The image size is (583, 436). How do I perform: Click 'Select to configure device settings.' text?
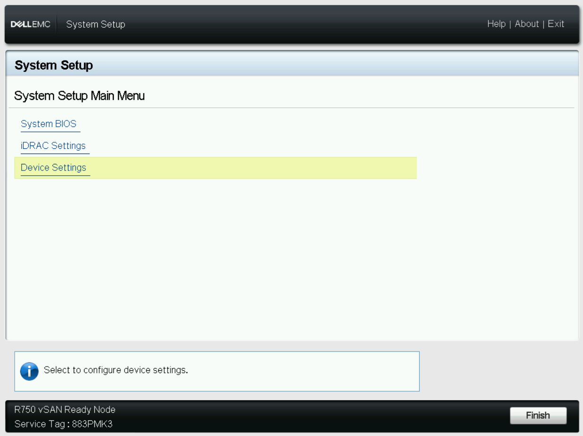pos(116,370)
